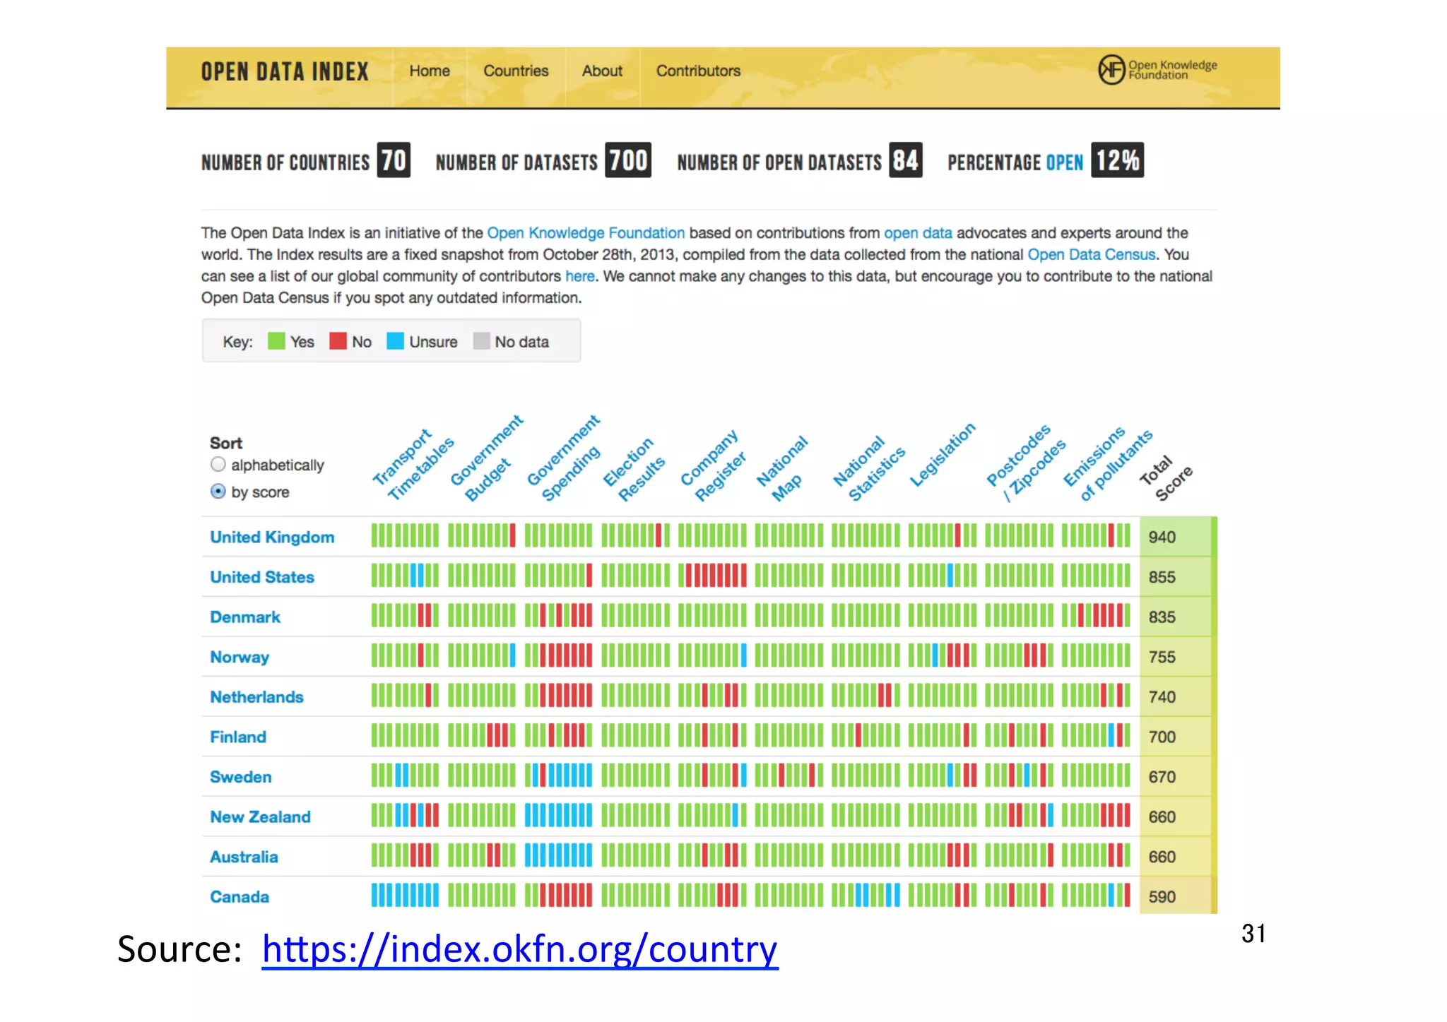Open Norway country page

240,657
